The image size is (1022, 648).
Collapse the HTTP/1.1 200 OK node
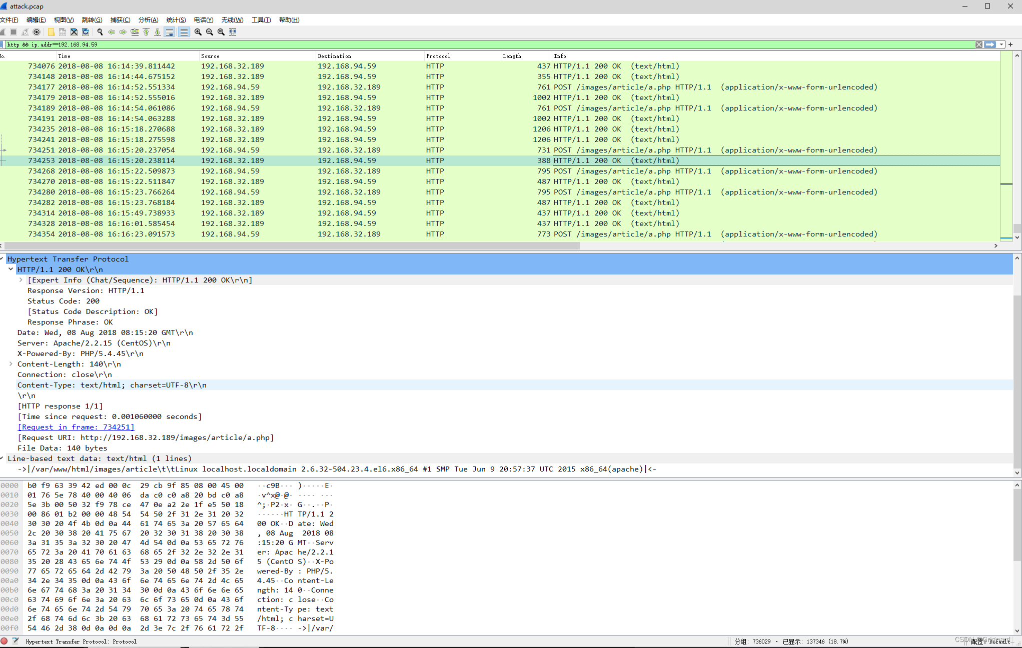click(x=11, y=269)
